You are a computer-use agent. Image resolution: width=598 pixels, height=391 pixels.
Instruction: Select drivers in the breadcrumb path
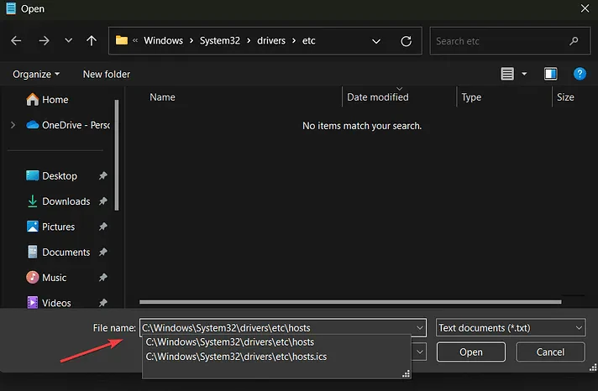(271, 40)
